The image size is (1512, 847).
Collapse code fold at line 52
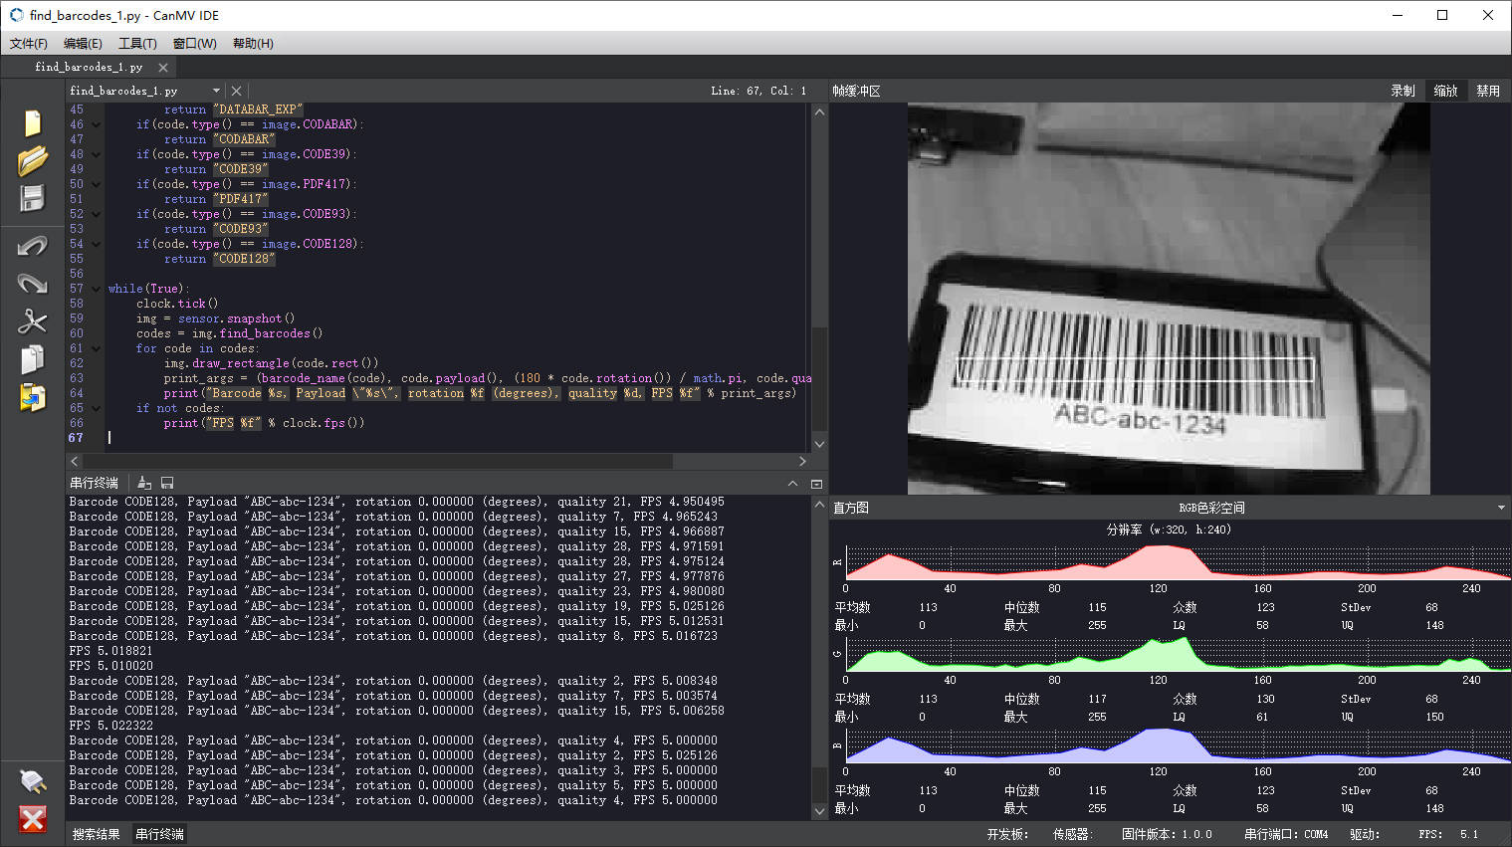pos(97,214)
